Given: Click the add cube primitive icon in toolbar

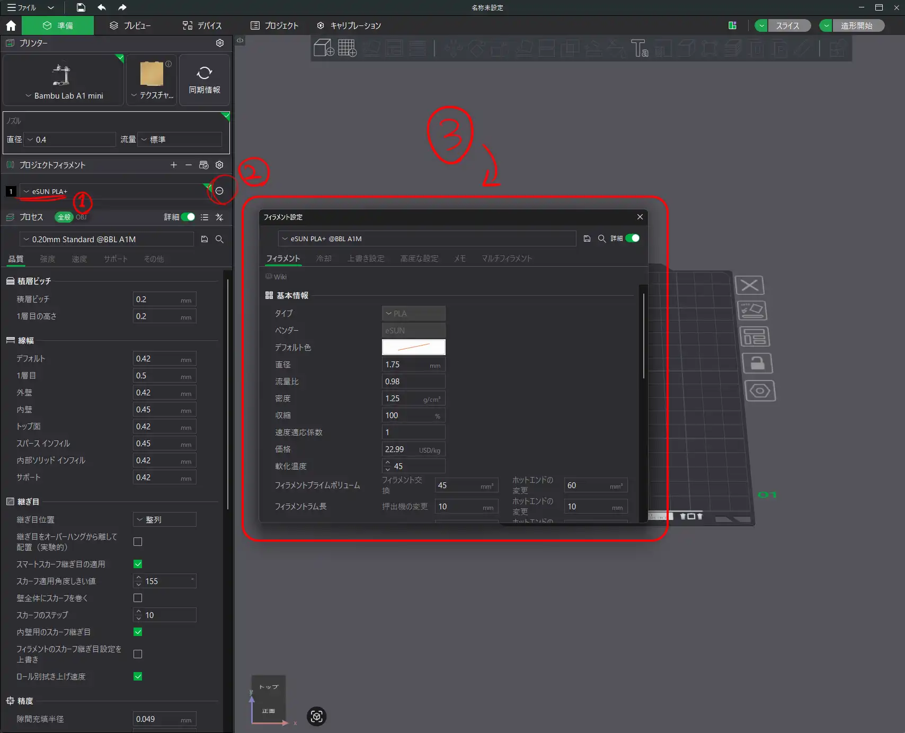Looking at the screenshot, I should point(324,48).
